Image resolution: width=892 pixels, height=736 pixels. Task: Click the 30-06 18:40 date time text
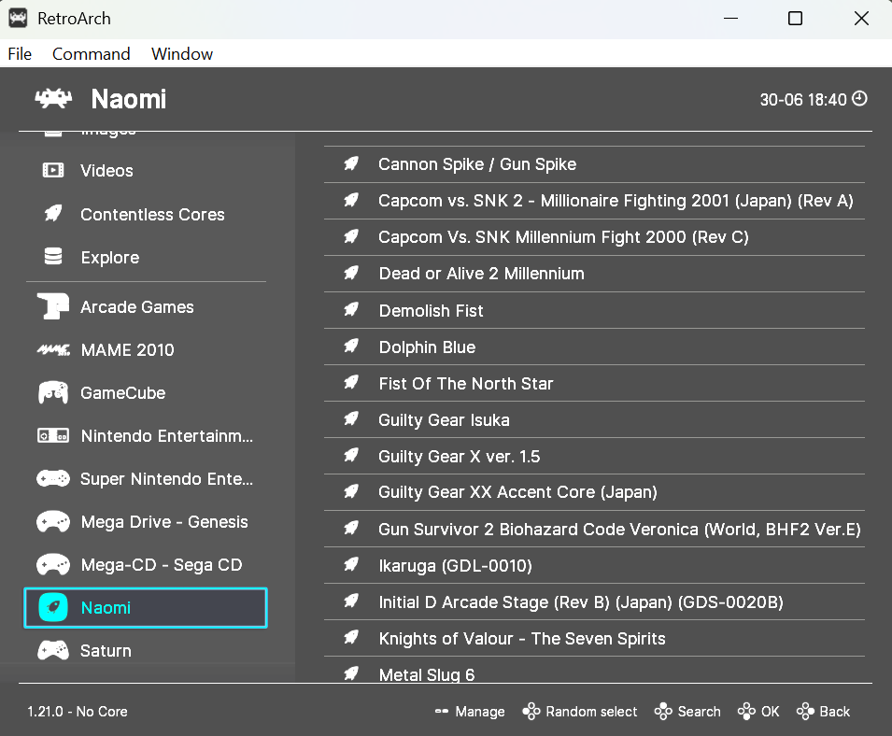point(803,100)
